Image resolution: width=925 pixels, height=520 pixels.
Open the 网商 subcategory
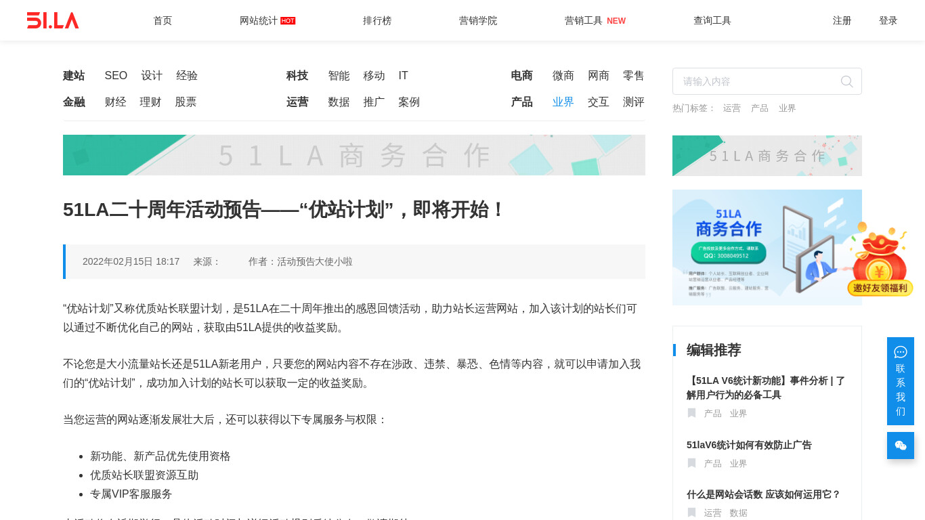click(599, 76)
